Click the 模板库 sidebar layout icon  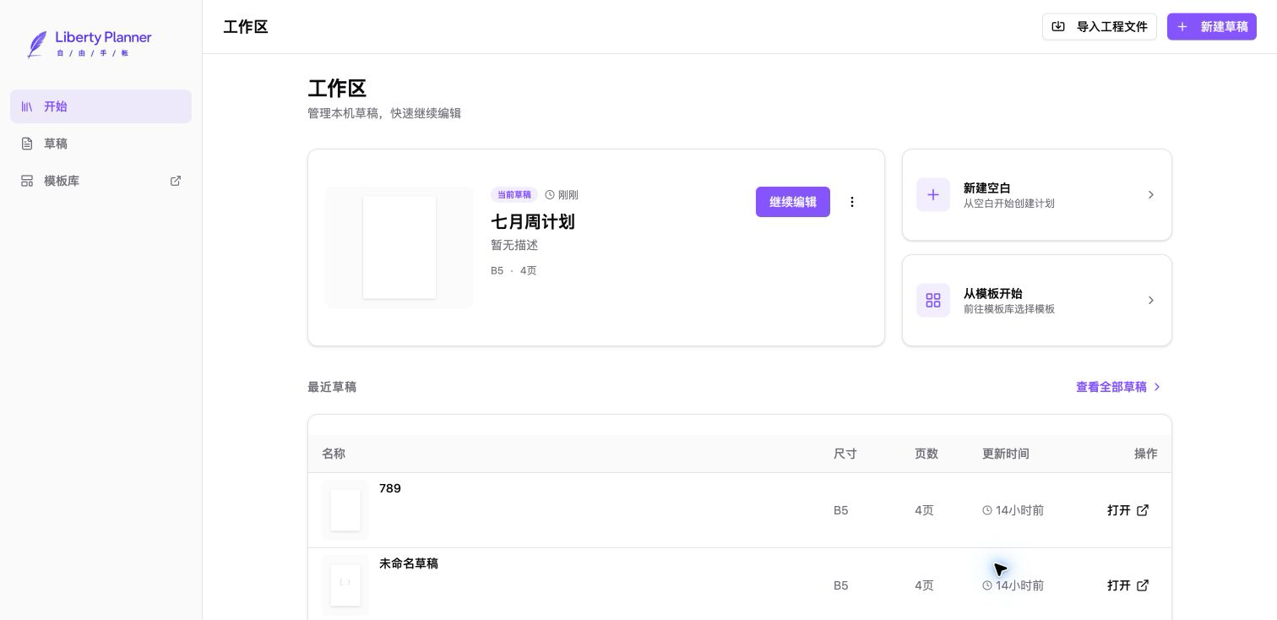pyautogui.click(x=27, y=181)
